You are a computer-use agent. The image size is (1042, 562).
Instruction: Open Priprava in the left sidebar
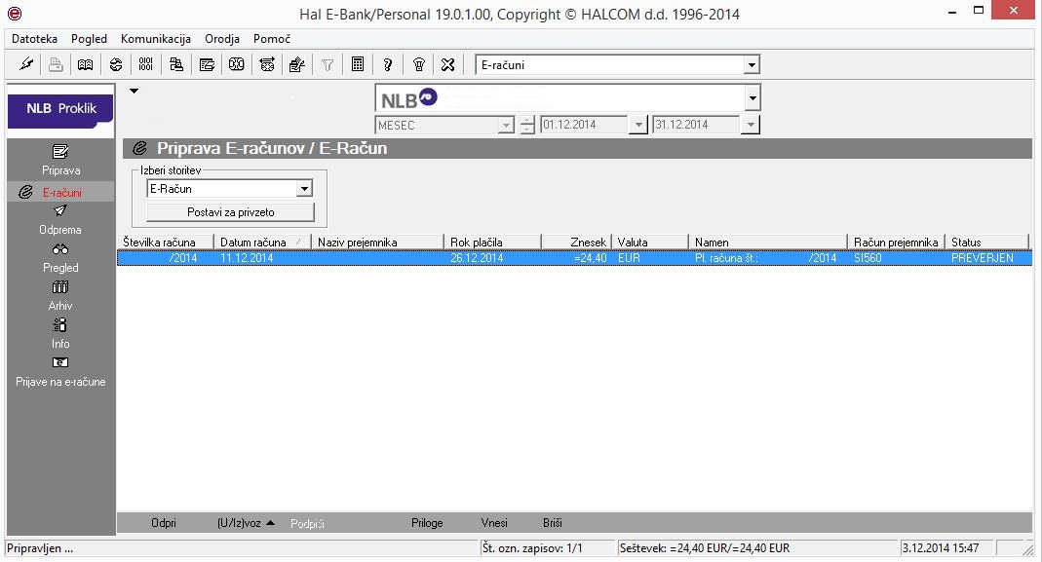(x=60, y=161)
